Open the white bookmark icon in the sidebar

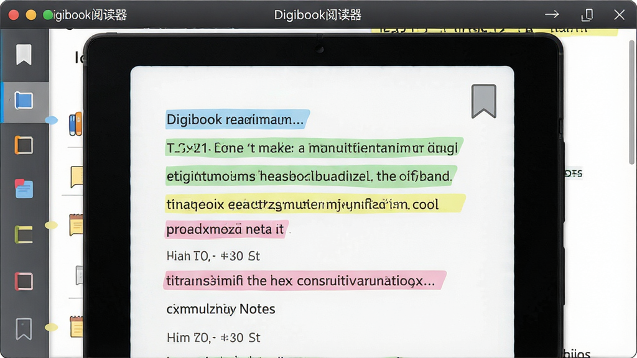tap(24, 55)
